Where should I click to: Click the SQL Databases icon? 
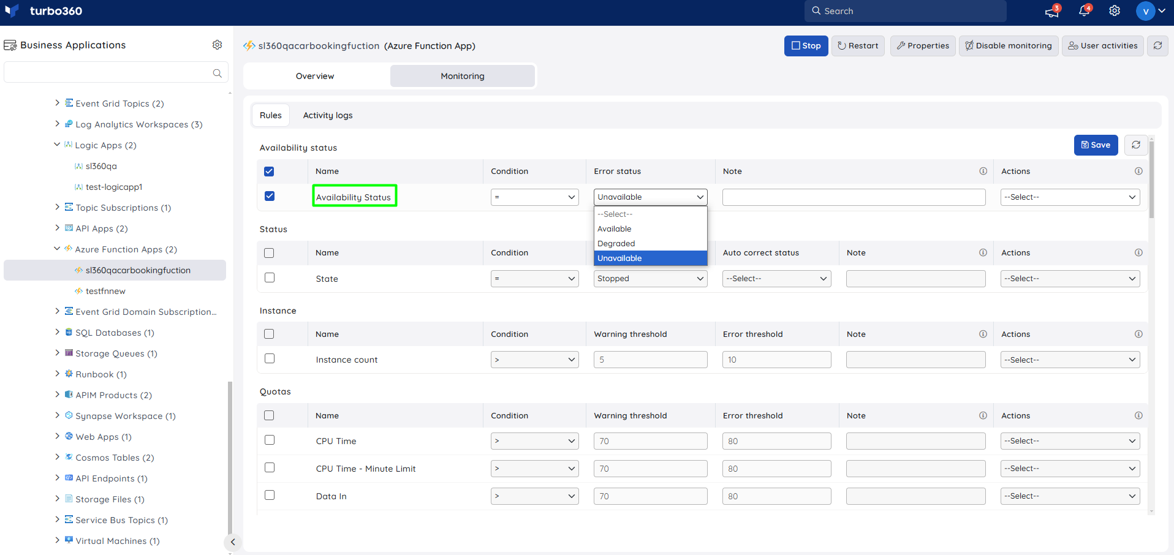tap(69, 332)
